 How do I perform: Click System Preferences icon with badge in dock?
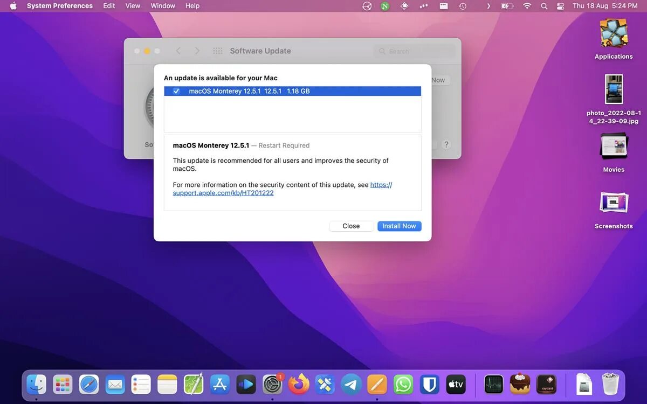pos(272,384)
